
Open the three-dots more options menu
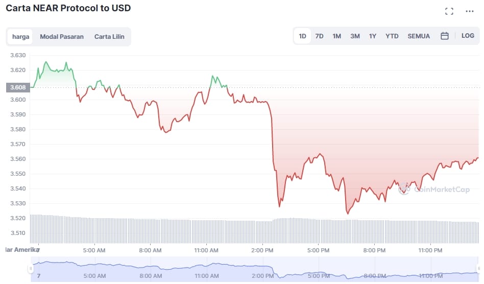point(470,11)
